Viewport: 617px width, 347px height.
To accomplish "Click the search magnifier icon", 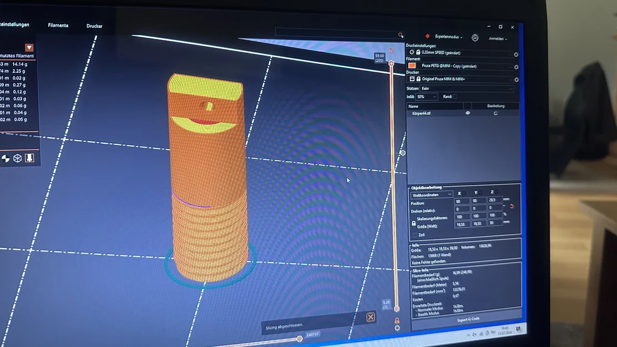I will [x=400, y=36].
